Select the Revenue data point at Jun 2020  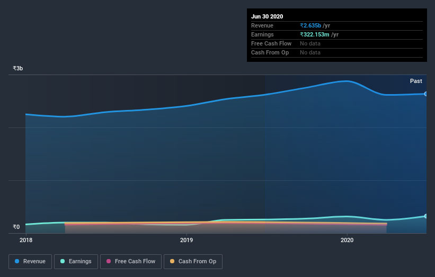click(425, 94)
